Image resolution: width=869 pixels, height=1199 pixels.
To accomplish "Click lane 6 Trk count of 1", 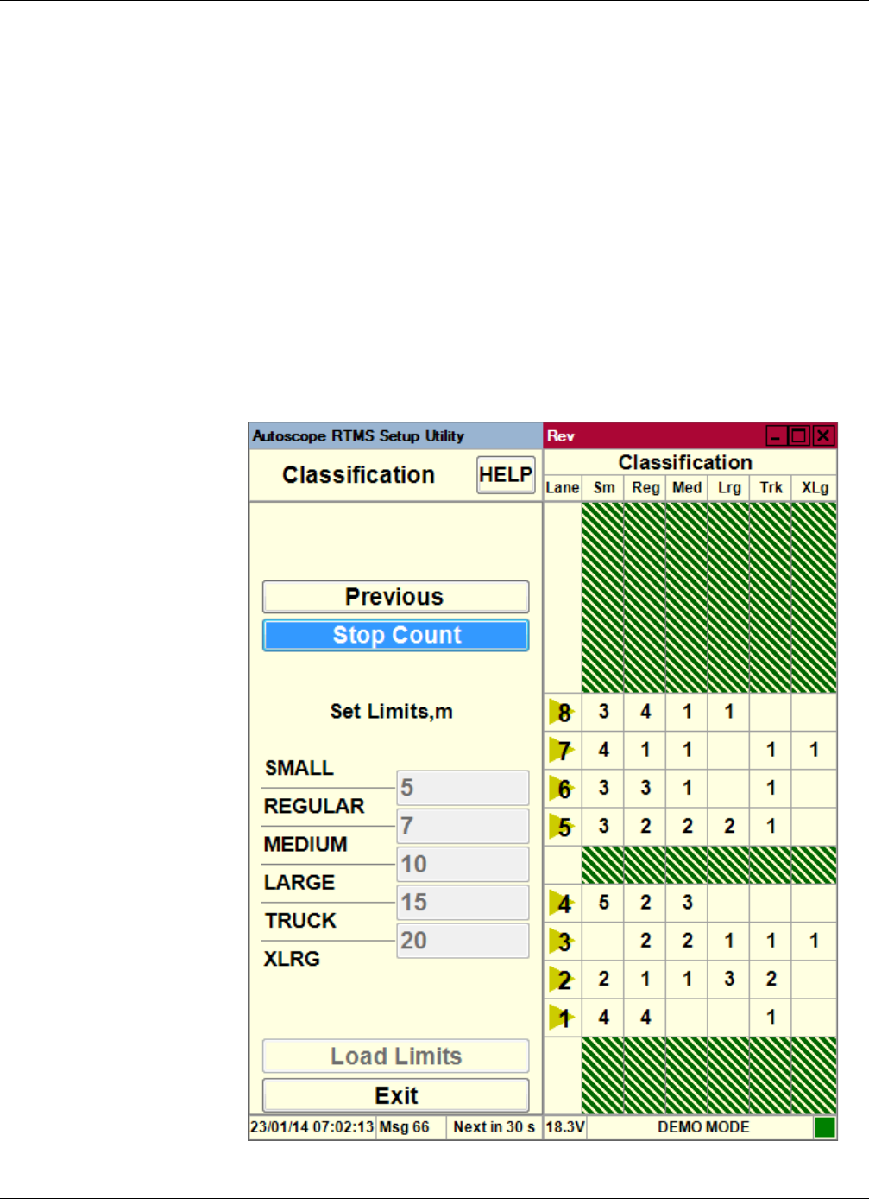I will click(771, 788).
